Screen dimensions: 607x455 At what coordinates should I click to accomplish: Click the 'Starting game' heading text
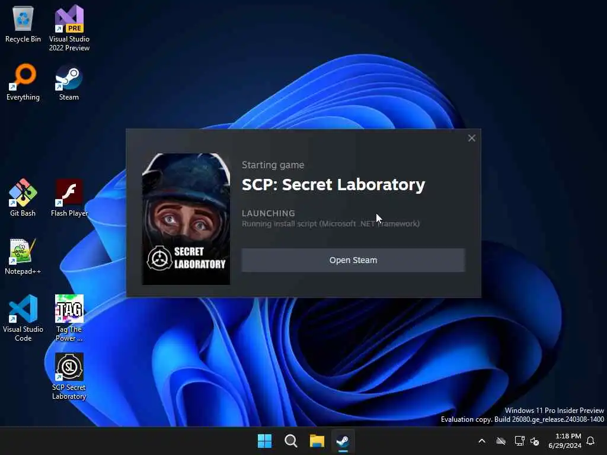(273, 165)
